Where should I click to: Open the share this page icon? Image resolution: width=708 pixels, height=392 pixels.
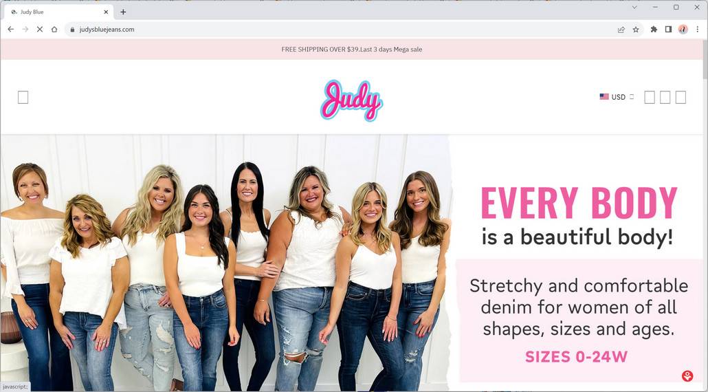pos(621,30)
